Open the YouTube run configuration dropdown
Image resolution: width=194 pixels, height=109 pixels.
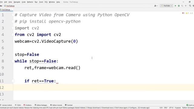[x=166, y=6]
